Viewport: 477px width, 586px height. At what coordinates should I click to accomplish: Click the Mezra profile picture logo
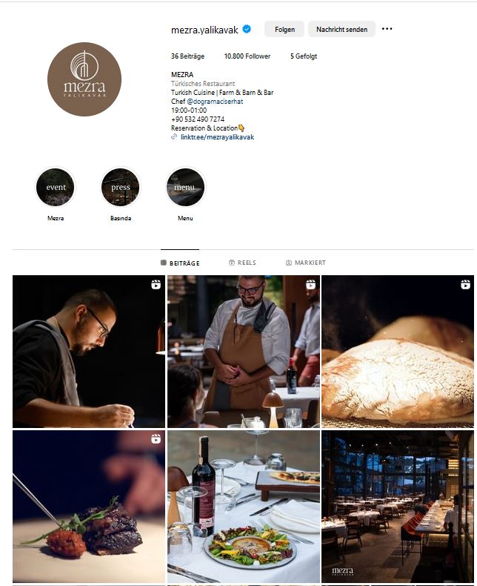84,79
